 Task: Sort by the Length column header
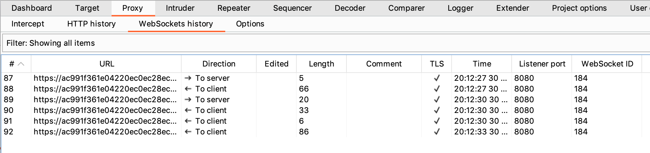coord(321,64)
